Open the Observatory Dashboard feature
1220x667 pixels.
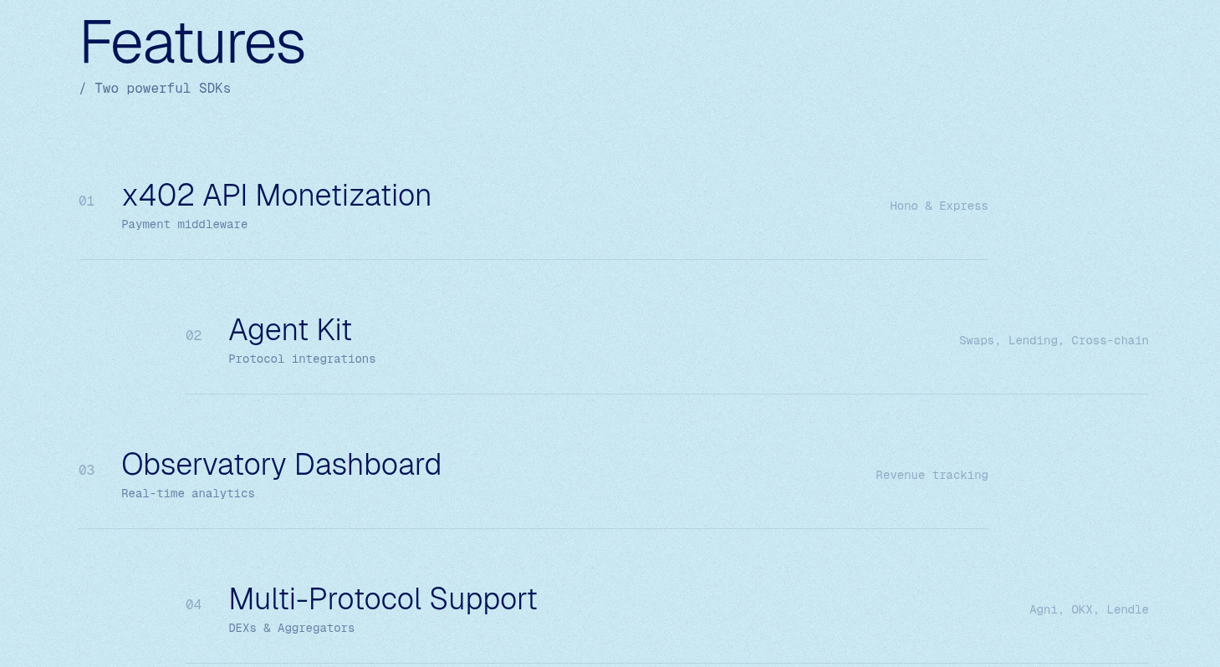click(x=281, y=465)
